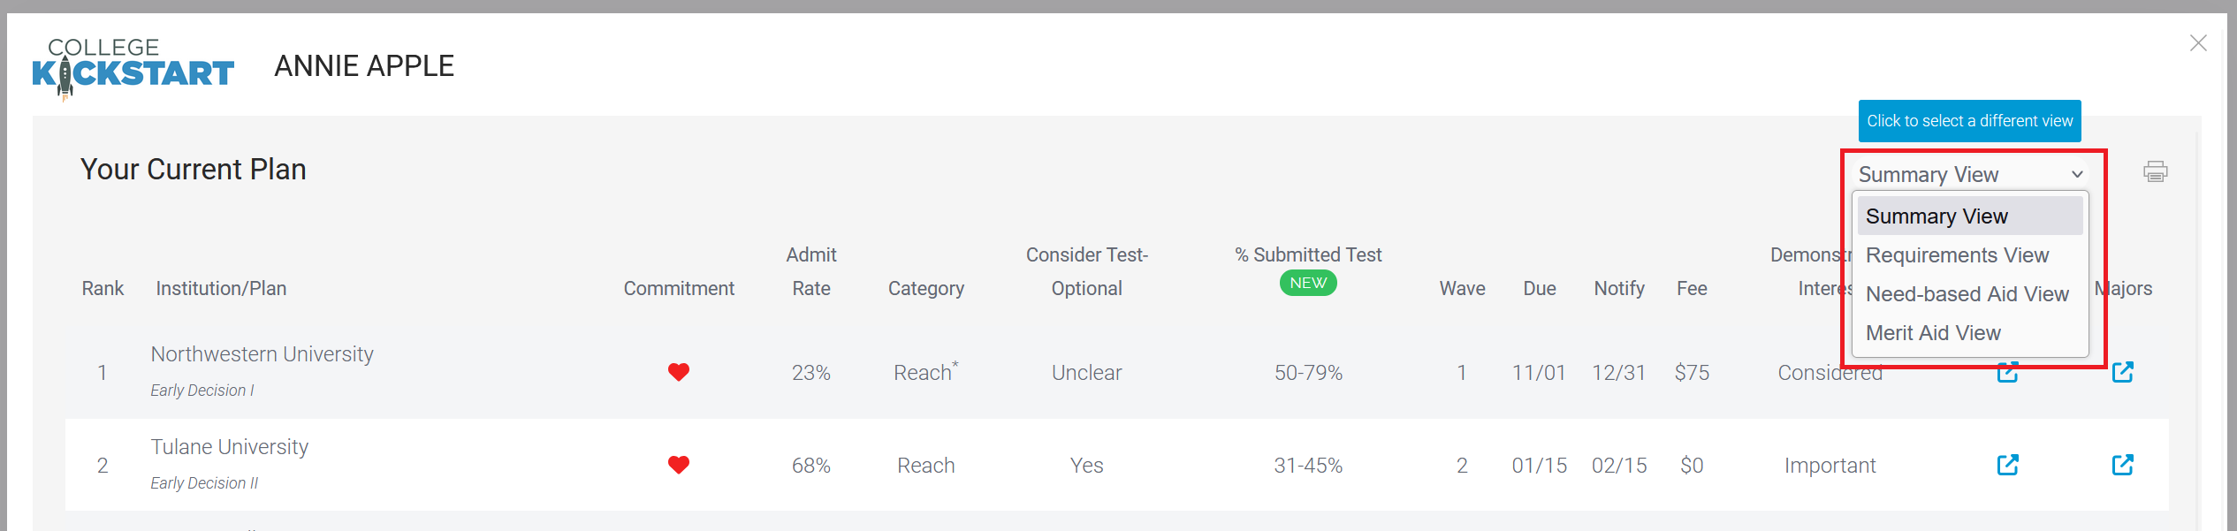Select Requirements View from the dropdown list
This screenshot has height=531, width=2237.
[1957, 255]
